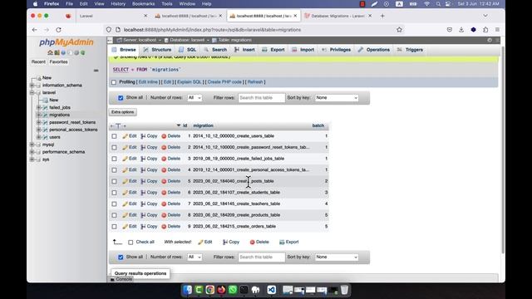This screenshot has height=299, width=532.
Task: Open Firefox Bookmarks menu
Action: [x=143, y=4]
